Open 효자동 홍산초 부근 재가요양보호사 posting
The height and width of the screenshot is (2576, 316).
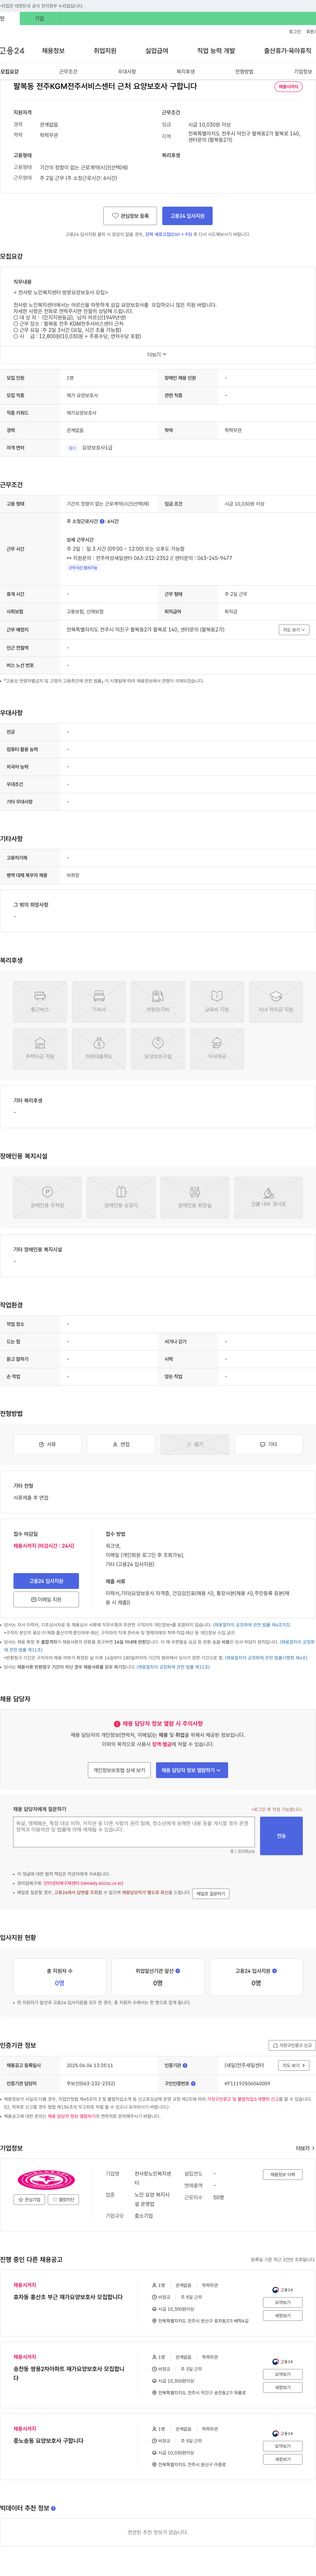[68, 2297]
